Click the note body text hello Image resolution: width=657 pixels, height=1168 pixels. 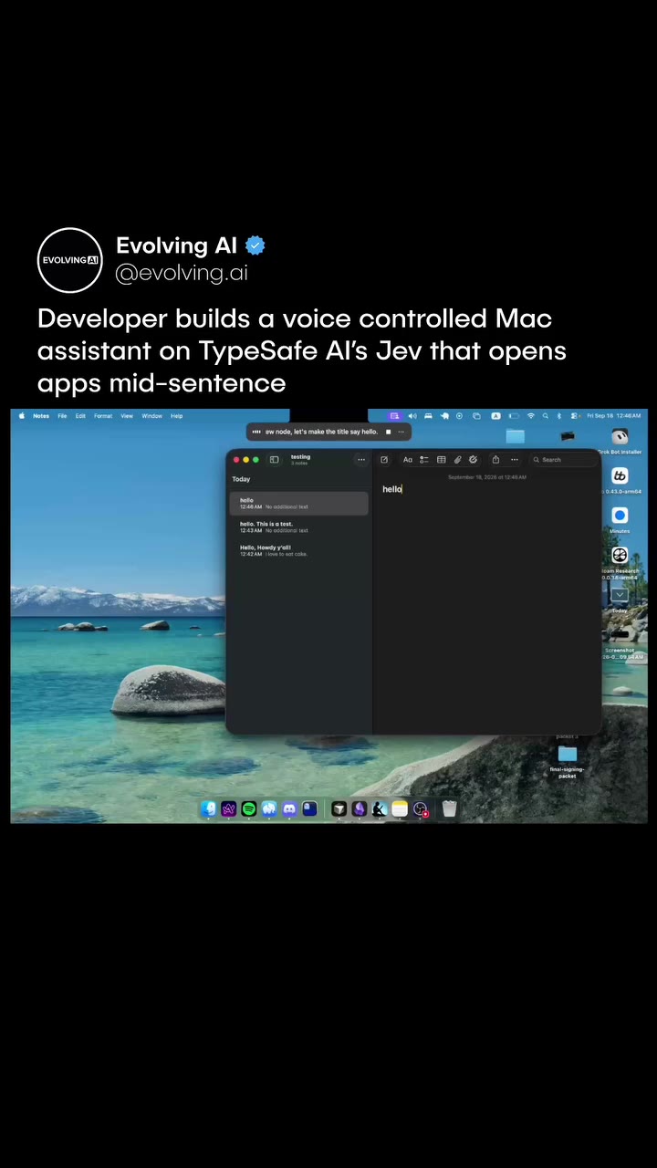point(392,489)
